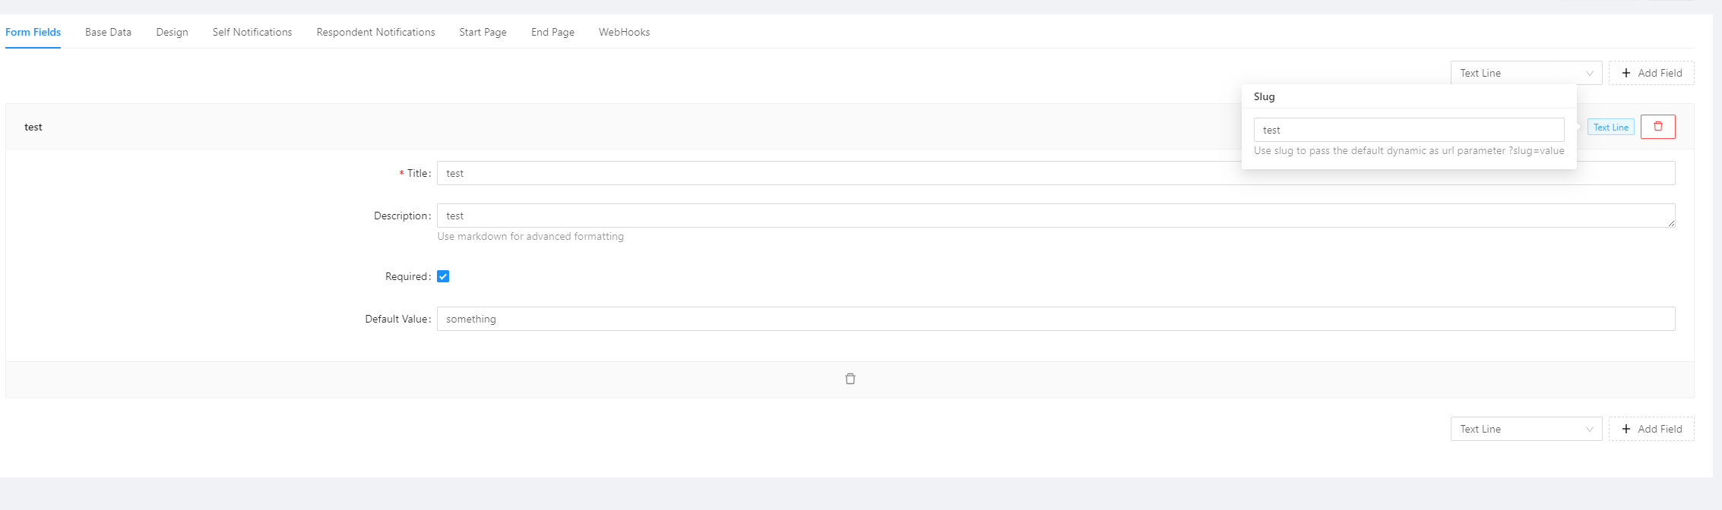Open the WebHooks tab
This screenshot has height=510, width=1722.
(624, 32)
